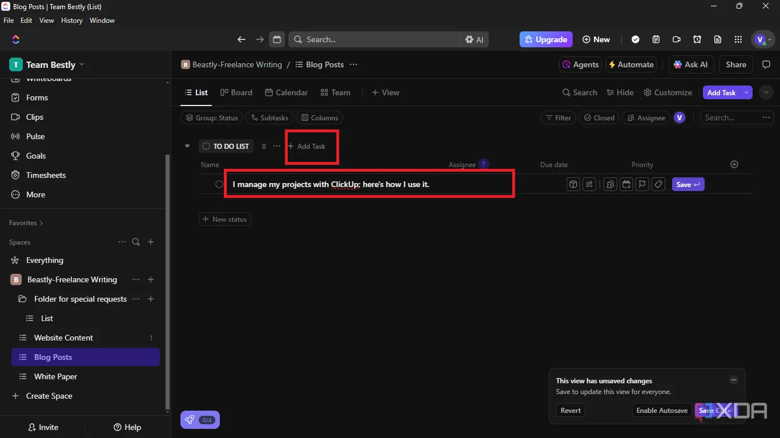This screenshot has height=438, width=780.
Task: Toggle the Assignee filter
Action: 646,117
